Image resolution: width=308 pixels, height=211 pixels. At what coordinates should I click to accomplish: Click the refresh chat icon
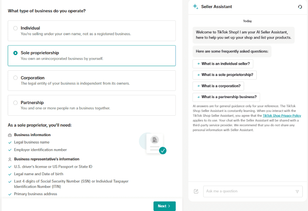pos(300,7)
